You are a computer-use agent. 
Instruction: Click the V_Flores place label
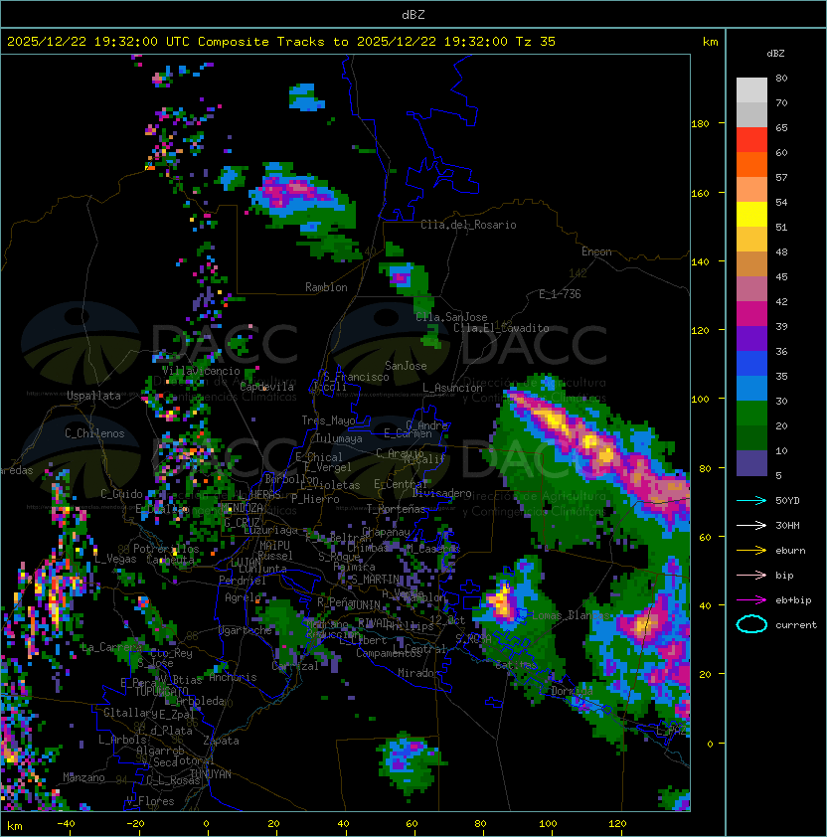coord(150,801)
